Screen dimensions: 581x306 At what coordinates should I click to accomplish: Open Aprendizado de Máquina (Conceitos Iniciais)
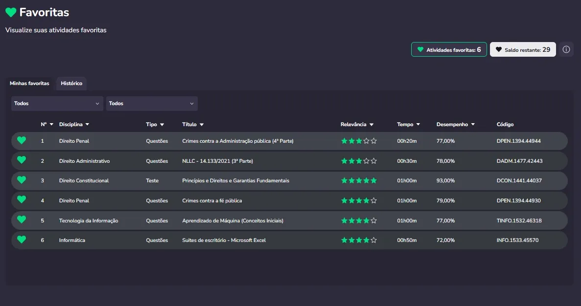click(232, 220)
